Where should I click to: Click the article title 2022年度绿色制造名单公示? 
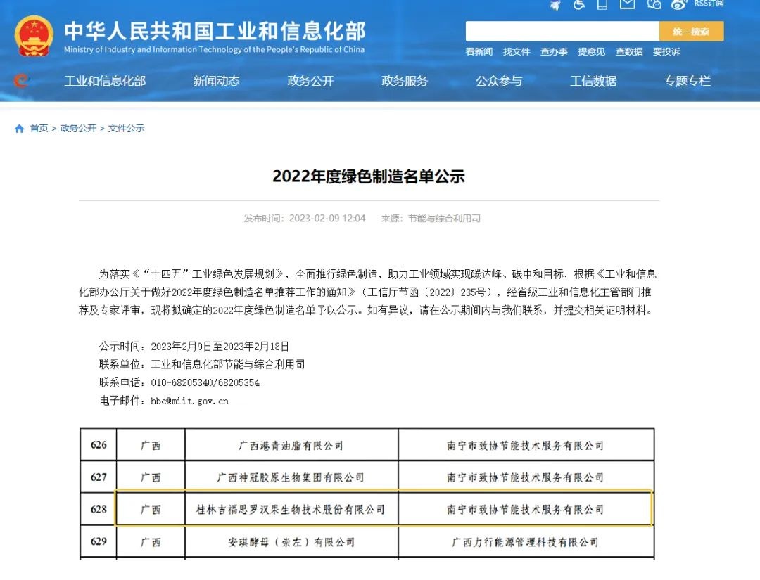pyautogui.click(x=369, y=176)
